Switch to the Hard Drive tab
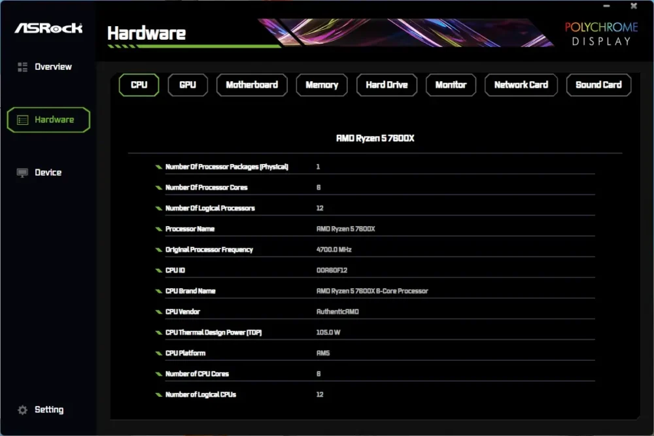Viewport: 654px width, 436px height. tap(387, 85)
